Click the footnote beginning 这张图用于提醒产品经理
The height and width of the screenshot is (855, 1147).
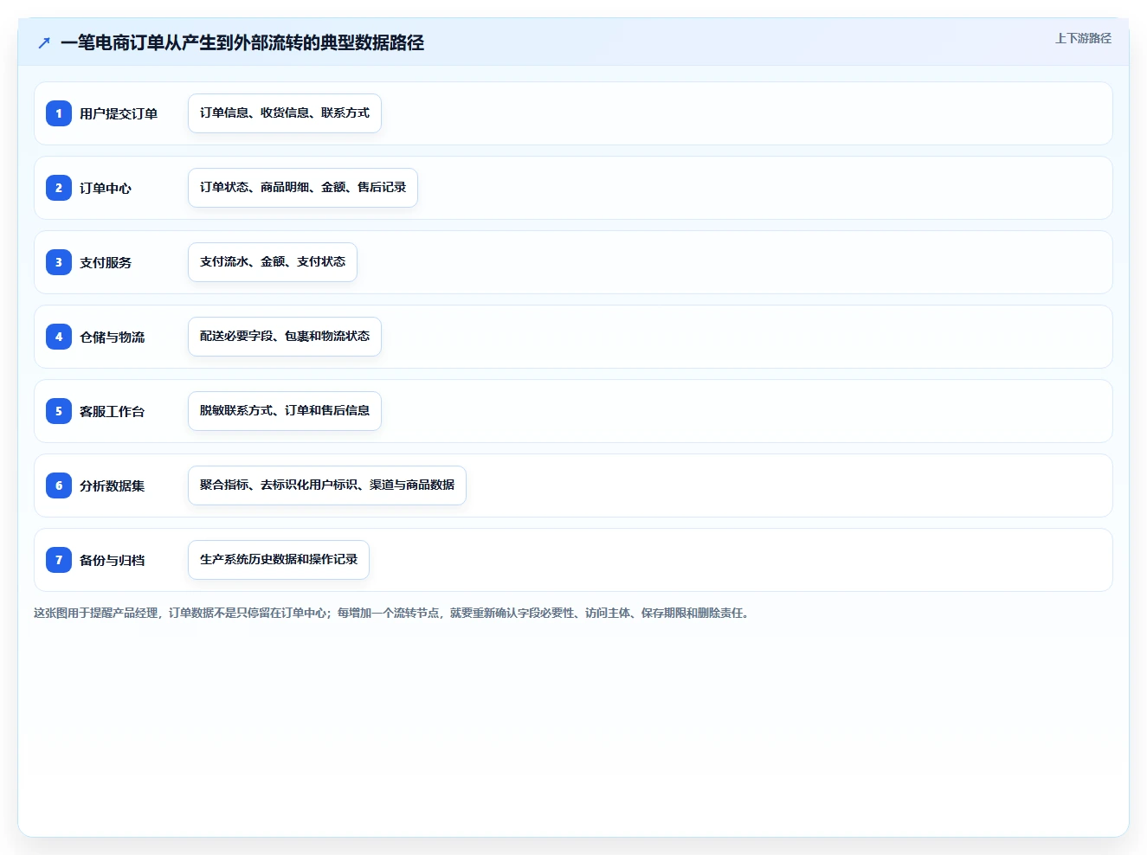click(392, 613)
